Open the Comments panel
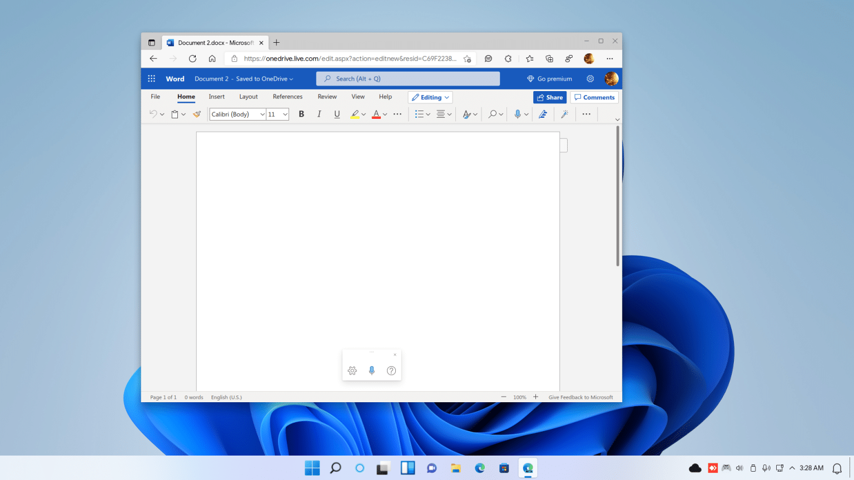 (x=594, y=97)
